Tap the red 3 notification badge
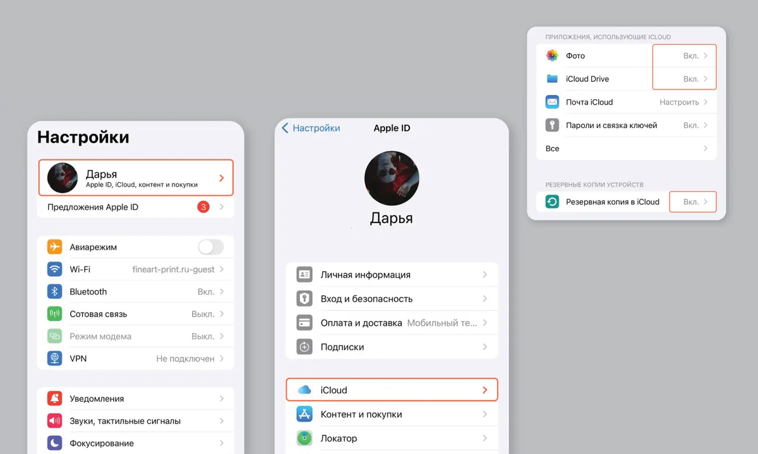Screen dimensions: 758x454 (203, 207)
